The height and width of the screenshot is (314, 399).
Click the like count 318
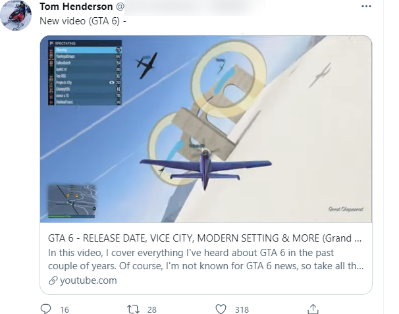[242, 309]
